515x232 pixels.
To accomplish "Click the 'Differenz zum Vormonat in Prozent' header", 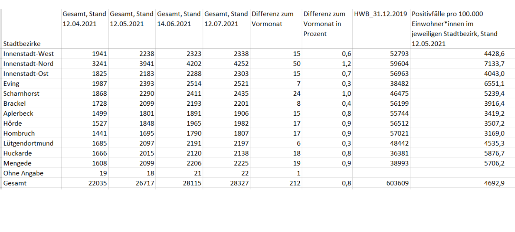I will [324, 24].
